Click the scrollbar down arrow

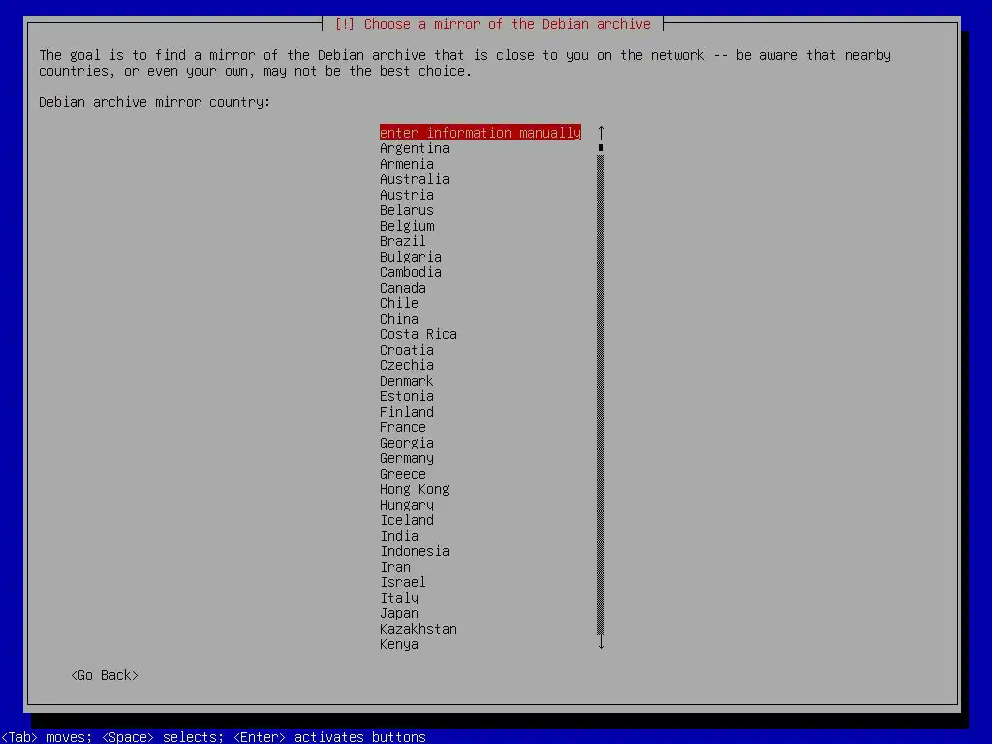tap(601, 643)
